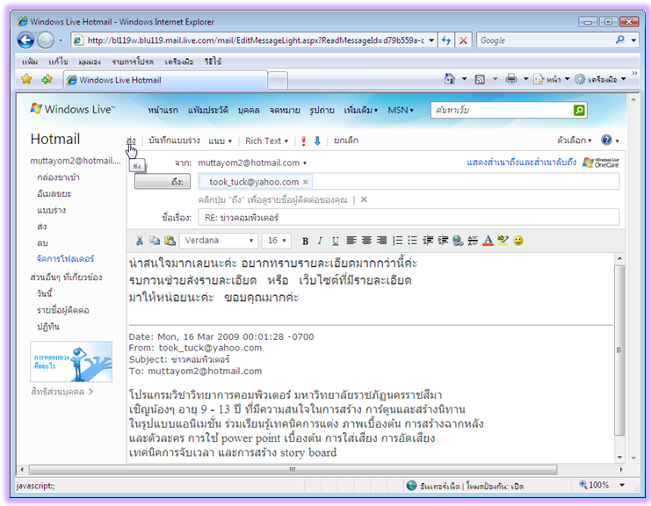Click the Copy icon in editor toolbar
651x506 pixels.
pos(155,241)
